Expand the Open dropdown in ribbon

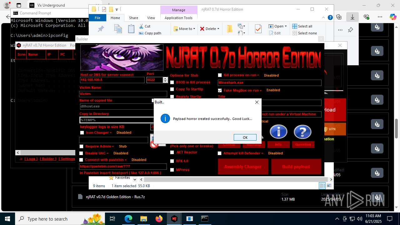[x=286, y=26]
